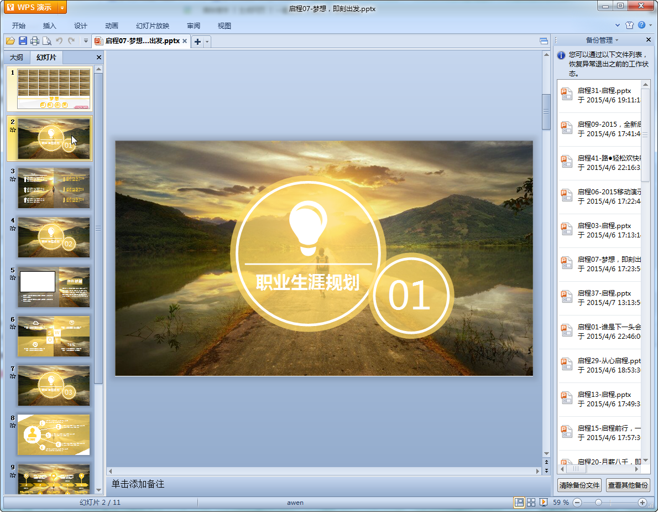Save the presentation with the floppy icon
This screenshot has width=658, height=512.
(23, 41)
